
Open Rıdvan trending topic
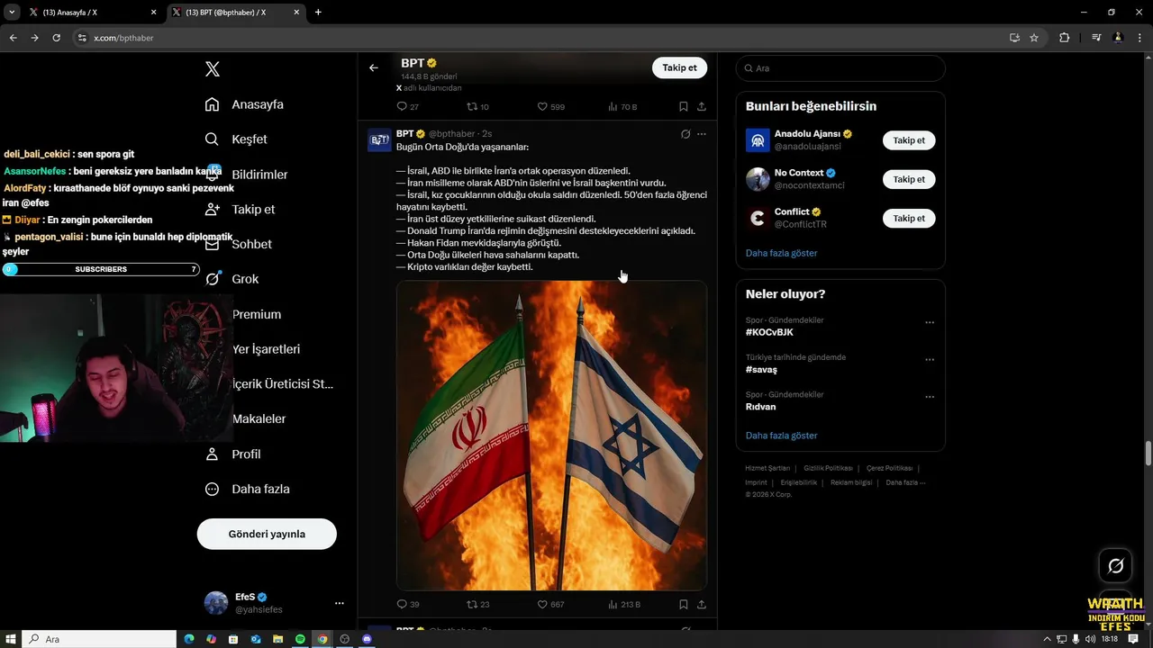pyautogui.click(x=760, y=407)
